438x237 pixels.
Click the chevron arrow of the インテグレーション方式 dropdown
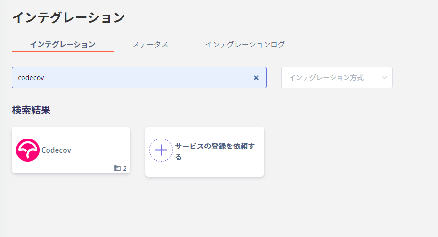(384, 78)
